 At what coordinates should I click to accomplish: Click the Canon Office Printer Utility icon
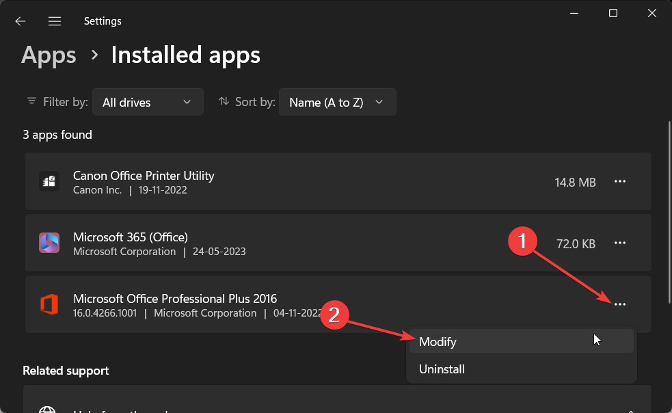tap(49, 181)
